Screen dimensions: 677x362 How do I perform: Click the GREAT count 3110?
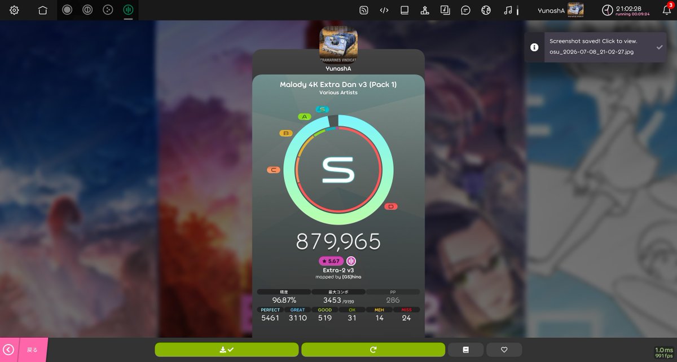(x=298, y=318)
